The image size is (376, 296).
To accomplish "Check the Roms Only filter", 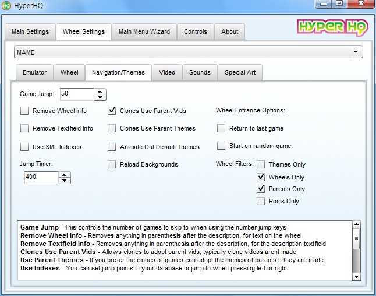I will tap(261, 201).
